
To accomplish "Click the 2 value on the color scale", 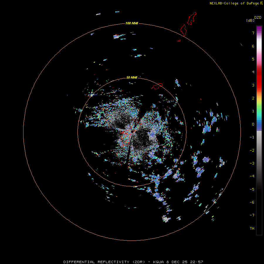I will tap(253, 98).
